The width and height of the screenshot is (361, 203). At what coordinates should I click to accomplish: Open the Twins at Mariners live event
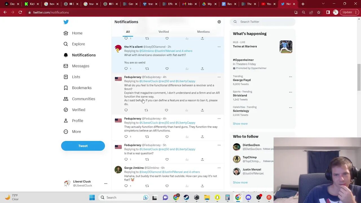[x=263, y=47]
